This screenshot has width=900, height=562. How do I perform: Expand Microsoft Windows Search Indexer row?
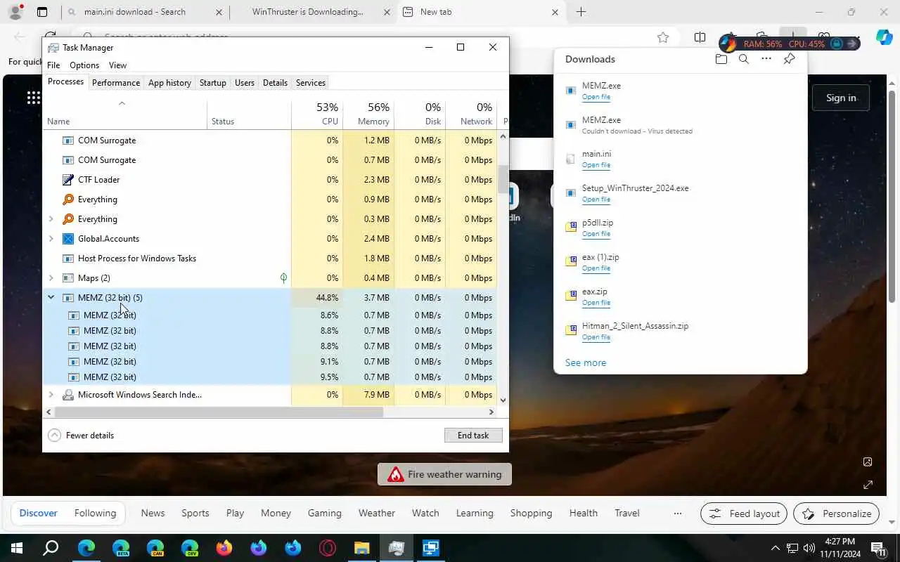click(x=51, y=394)
